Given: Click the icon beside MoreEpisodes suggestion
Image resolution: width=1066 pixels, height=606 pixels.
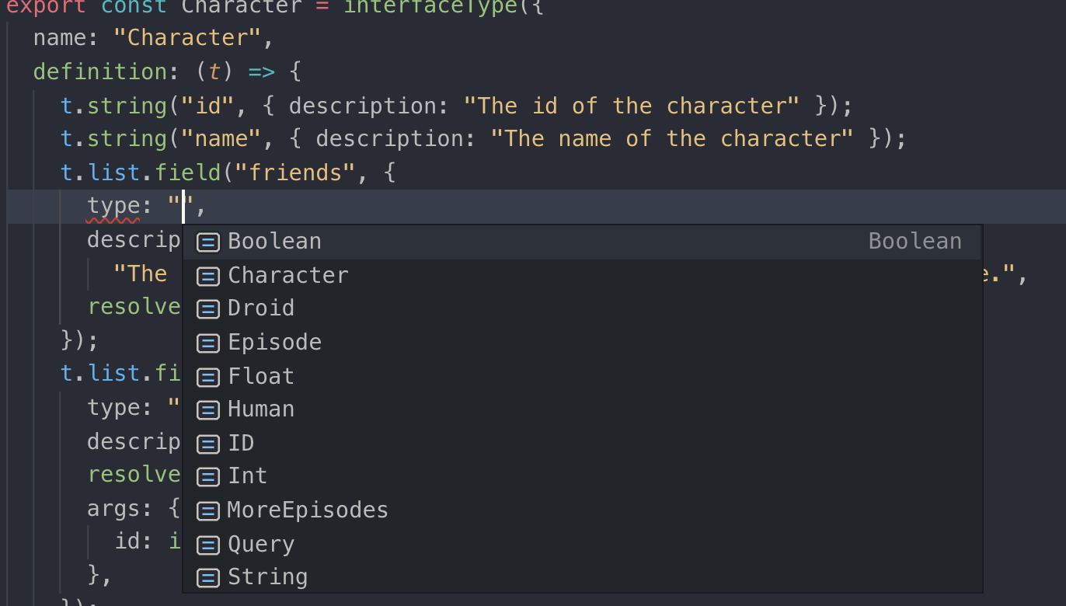Looking at the screenshot, I should [207, 511].
